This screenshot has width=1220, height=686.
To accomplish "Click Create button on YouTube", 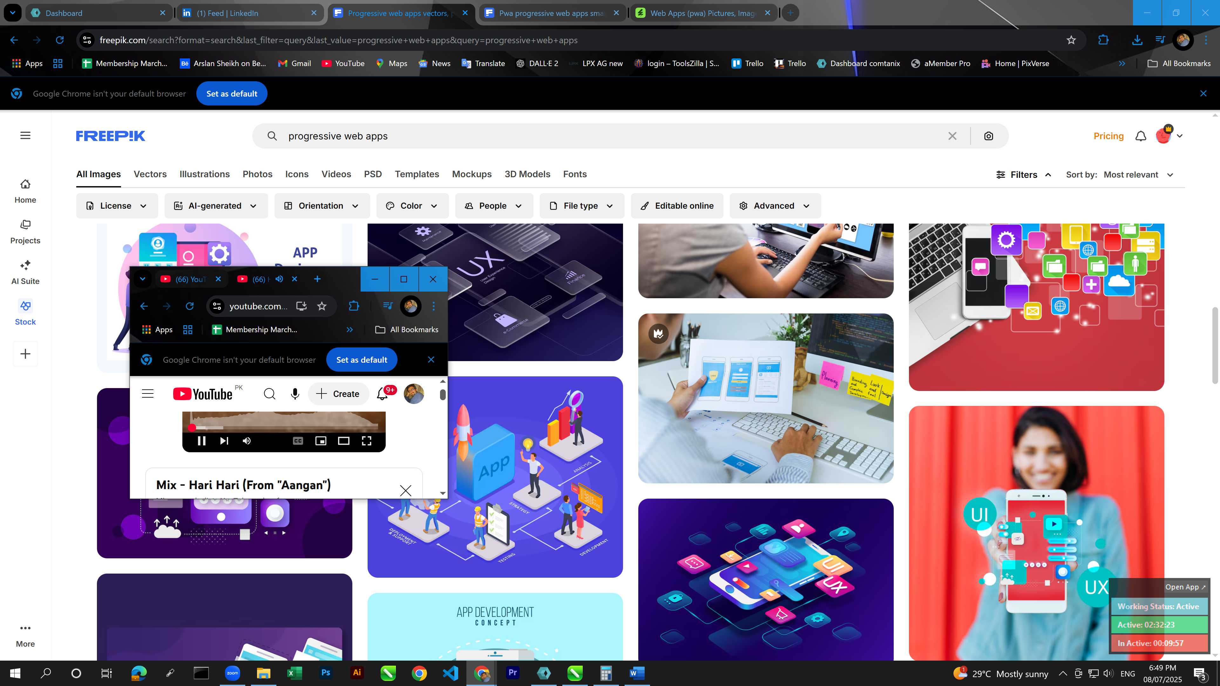I will pyautogui.click(x=338, y=394).
